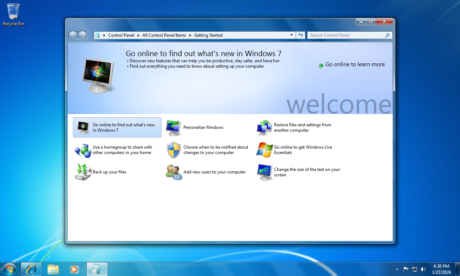Click the Windows Live Essentials flag icon

point(264,150)
